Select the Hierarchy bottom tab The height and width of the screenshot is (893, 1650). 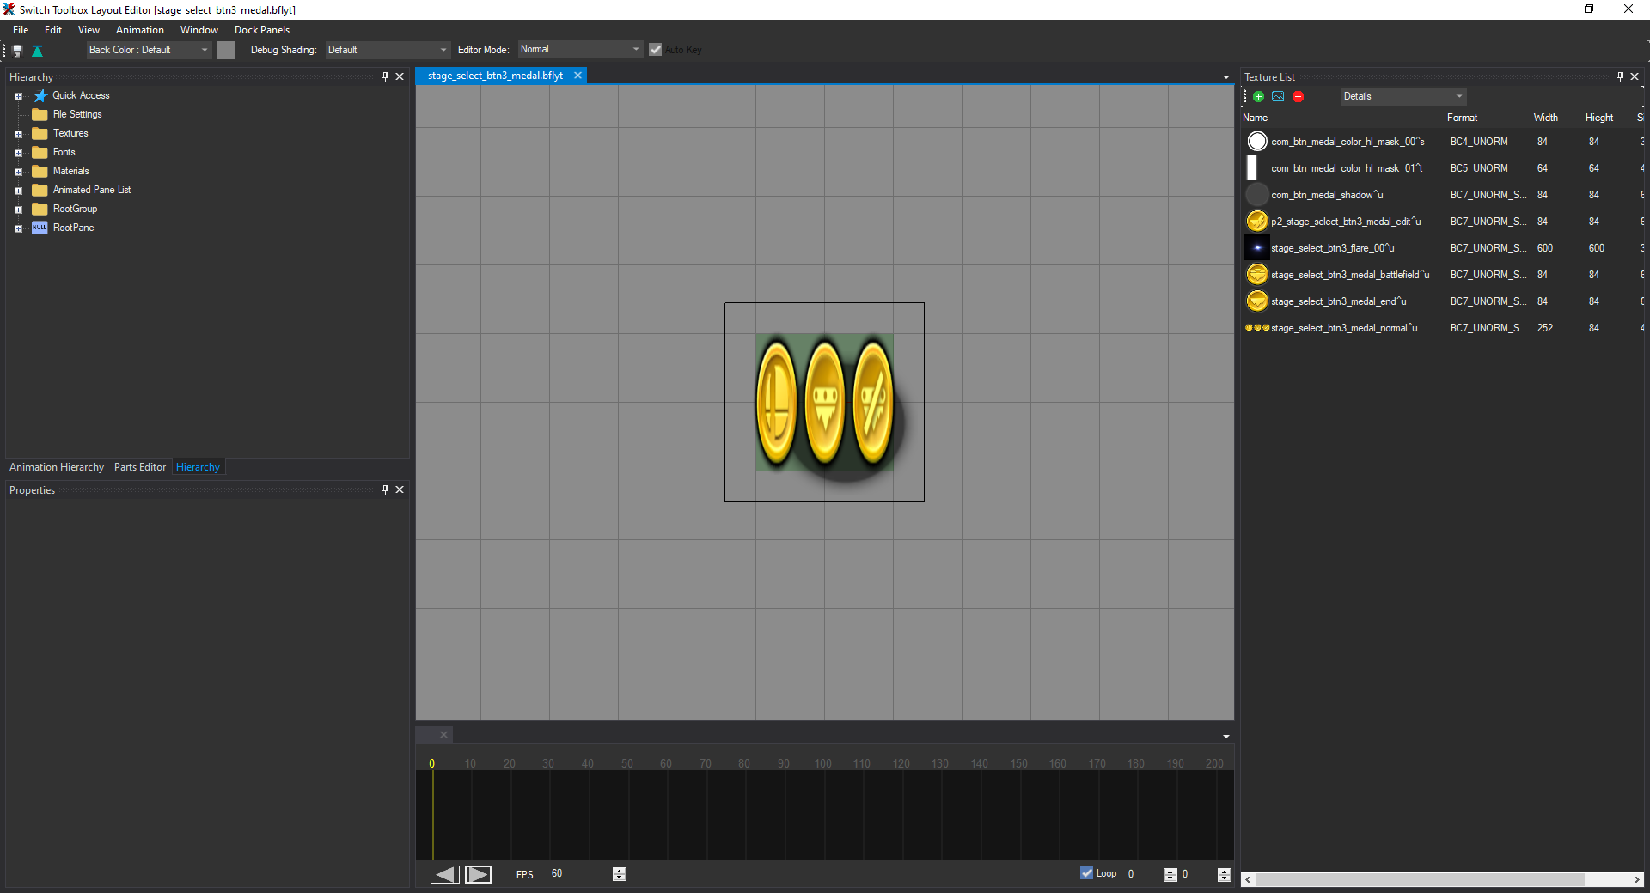tap(198, 467)
